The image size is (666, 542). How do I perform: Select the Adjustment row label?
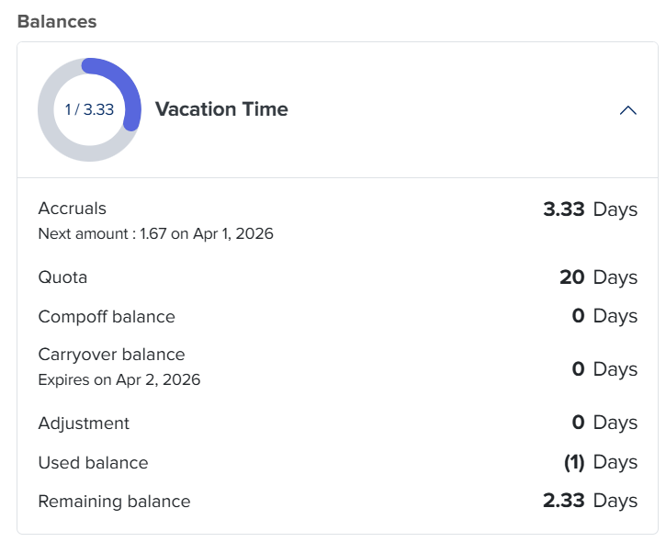(x=84, y=423)
